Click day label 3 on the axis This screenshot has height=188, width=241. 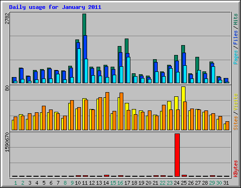click(30, 183)
